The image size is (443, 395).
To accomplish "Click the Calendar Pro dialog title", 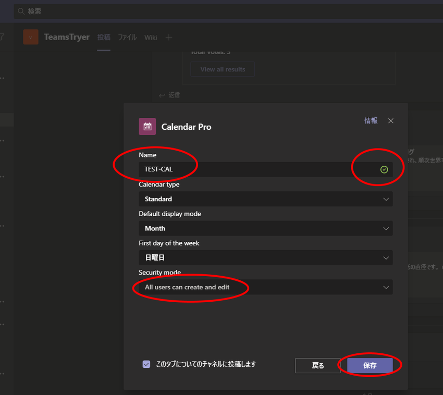I will click(186, 127).
